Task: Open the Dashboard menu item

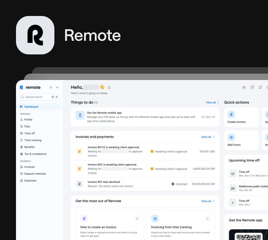Action: pos(40,107)
